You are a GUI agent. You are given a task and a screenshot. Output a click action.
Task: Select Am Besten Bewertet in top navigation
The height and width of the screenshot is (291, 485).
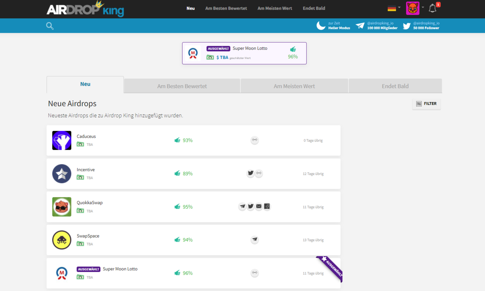pyautogui.click(x=226, y=8)
